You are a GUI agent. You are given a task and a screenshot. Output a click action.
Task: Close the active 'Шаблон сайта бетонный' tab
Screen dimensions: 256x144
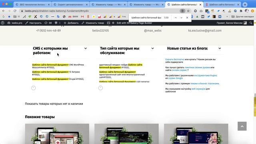pos(200,4)
